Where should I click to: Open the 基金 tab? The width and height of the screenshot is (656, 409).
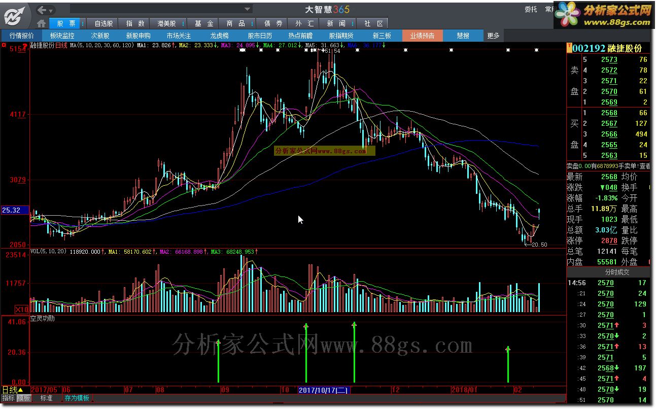204,23
